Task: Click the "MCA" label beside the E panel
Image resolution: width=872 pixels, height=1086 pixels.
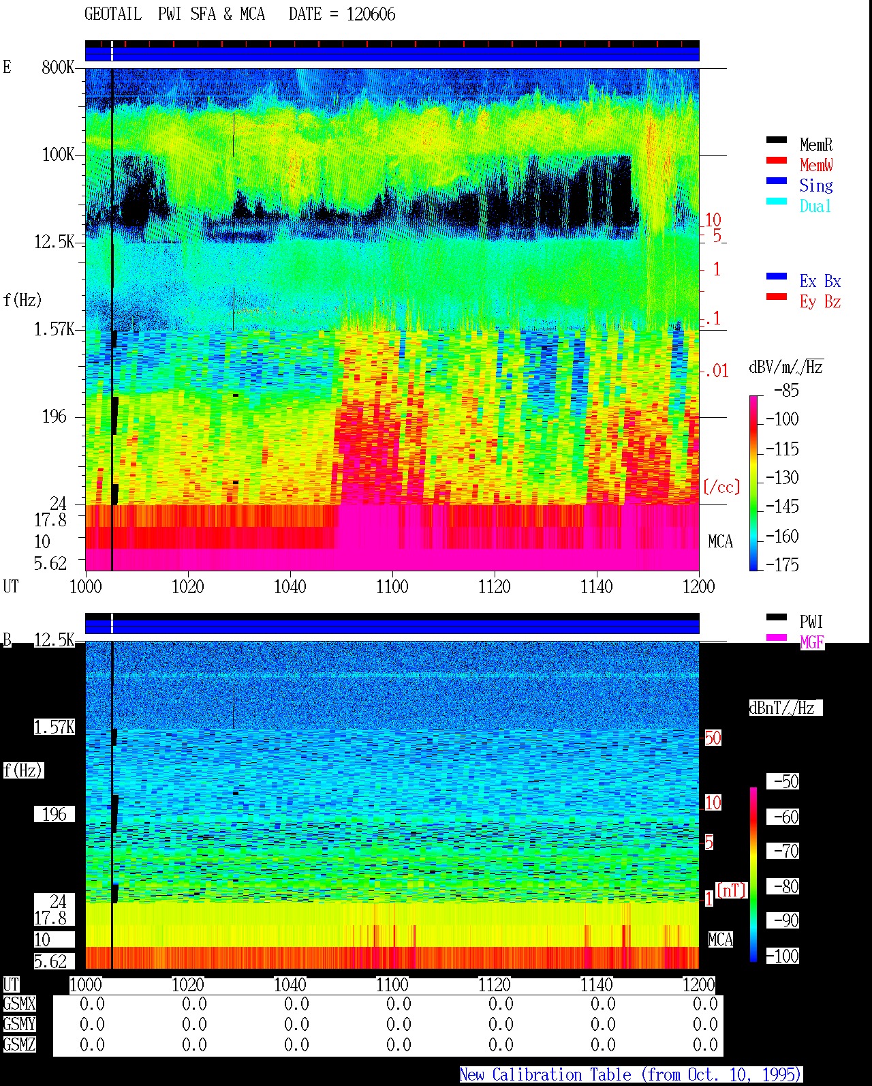Action: pyautogui.click(x=720, y=542)
